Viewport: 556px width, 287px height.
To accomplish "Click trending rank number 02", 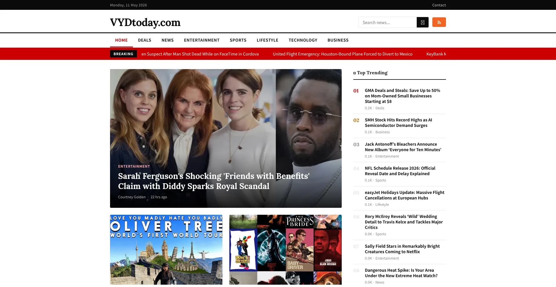I will (356, 120).
